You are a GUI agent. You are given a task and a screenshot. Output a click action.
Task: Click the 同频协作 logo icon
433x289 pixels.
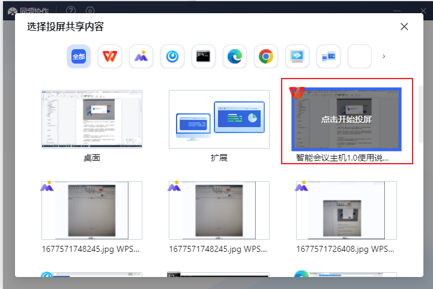pyautogui.click(x=13, y=11)
